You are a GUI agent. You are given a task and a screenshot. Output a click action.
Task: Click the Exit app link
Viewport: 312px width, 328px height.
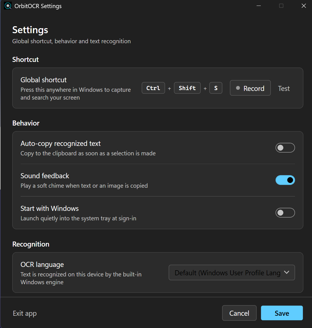(24, 313)
